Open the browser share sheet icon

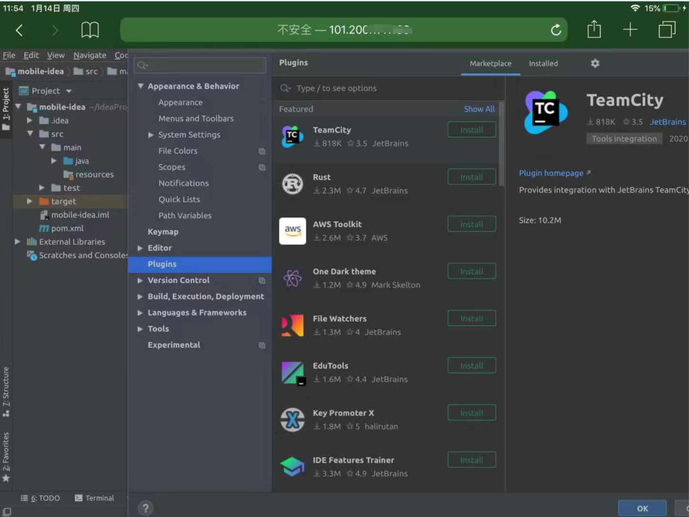(594, 29)
